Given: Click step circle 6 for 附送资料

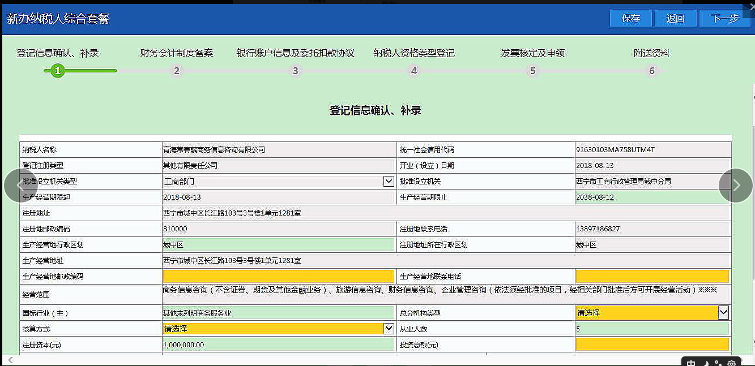Looking at the screenshot, I should point(652,71).
